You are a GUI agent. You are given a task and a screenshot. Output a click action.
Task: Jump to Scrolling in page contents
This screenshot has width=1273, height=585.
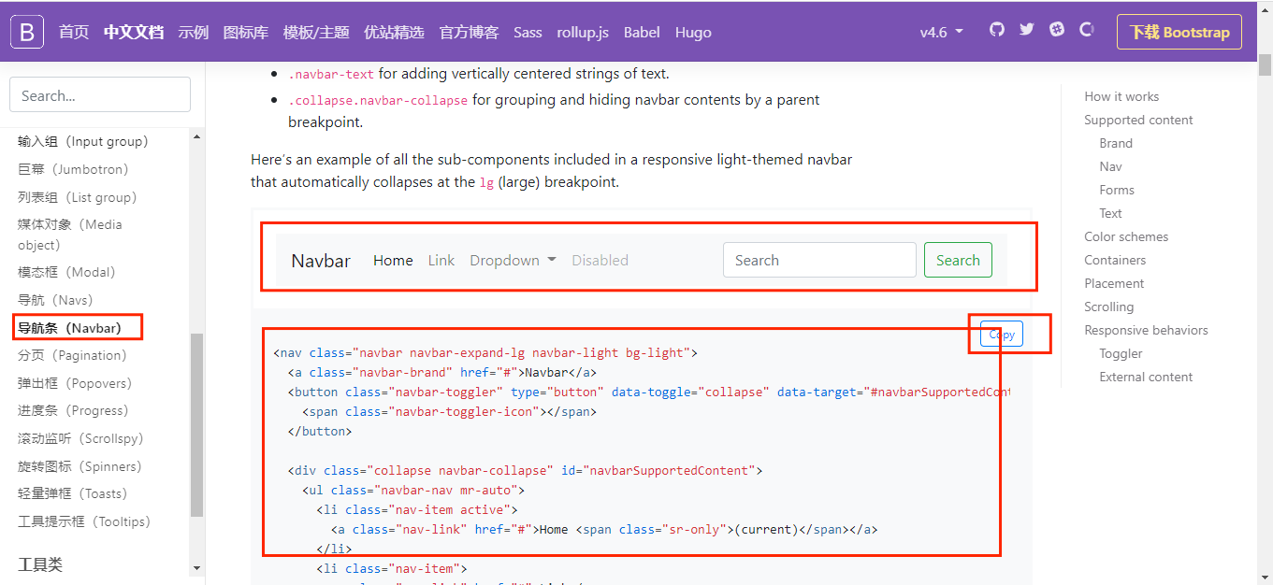(1108, 307)
